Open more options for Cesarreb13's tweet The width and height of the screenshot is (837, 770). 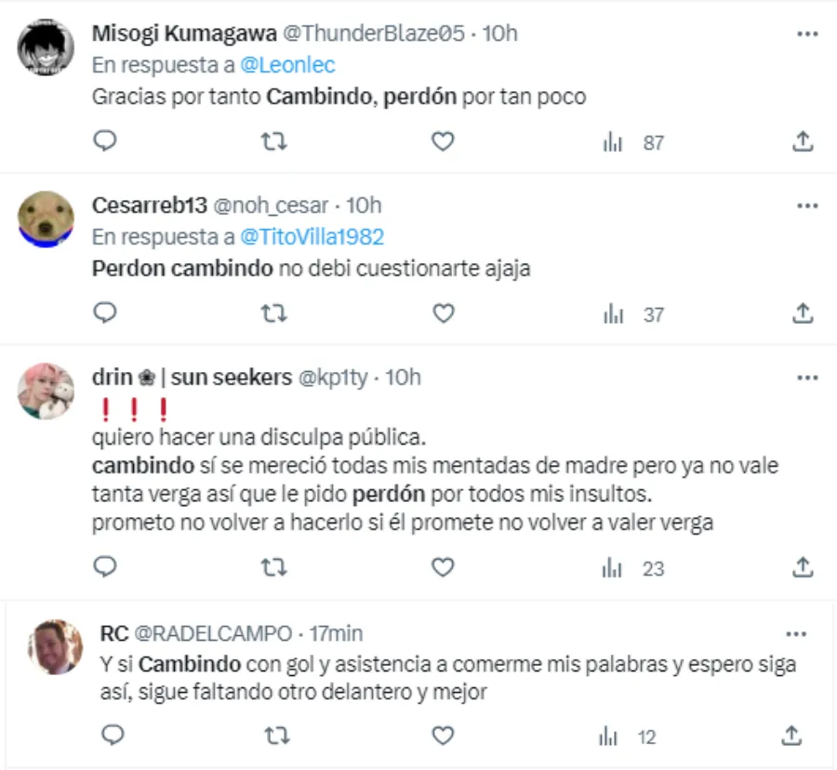tap(806, 206)
